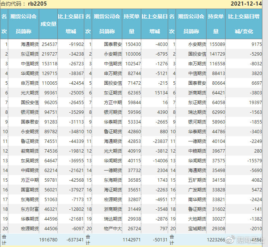The image size is (268, 247).
Task: Select the 宝城期货 cell
Action: (x=197, y=228)
